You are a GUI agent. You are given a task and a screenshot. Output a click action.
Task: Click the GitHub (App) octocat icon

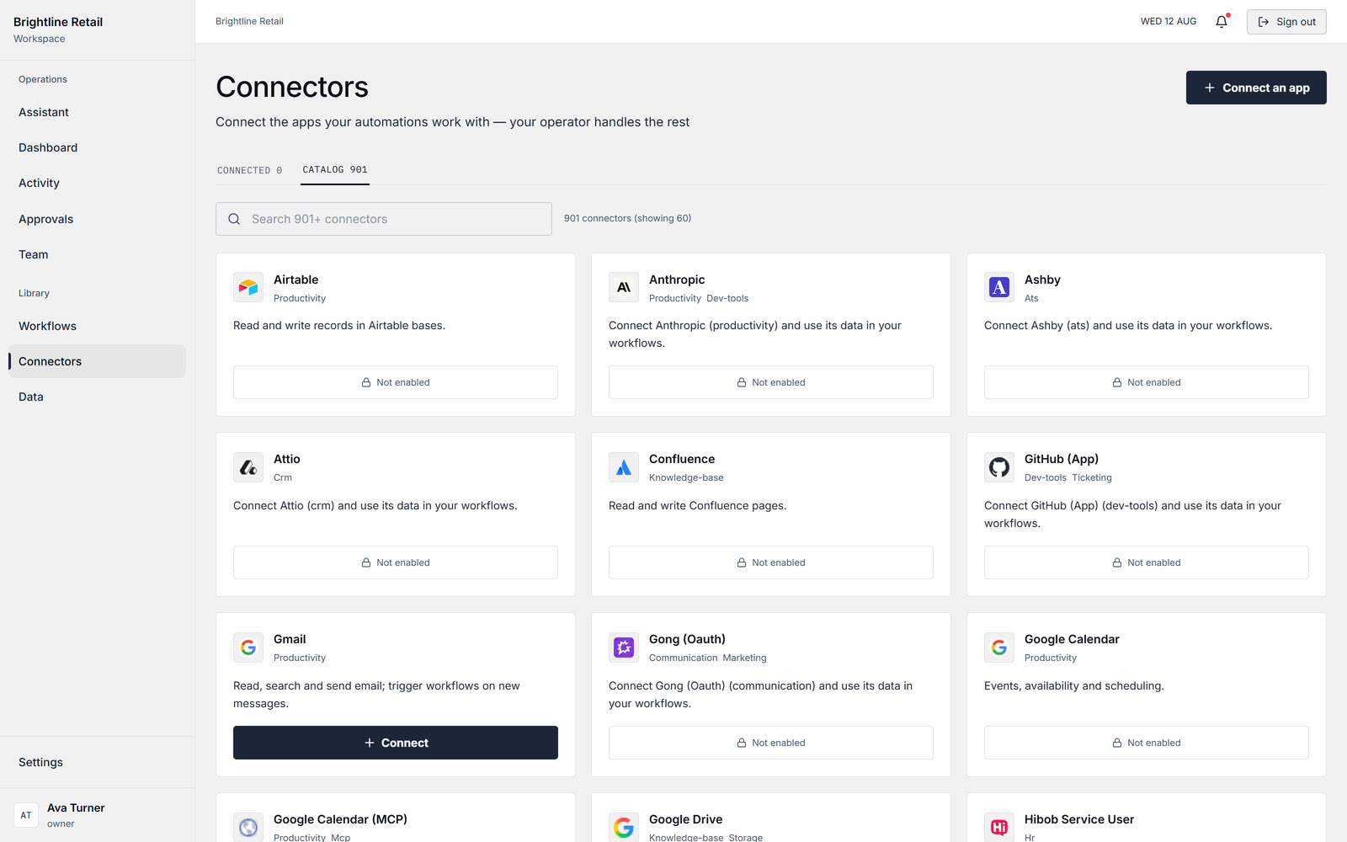click(999, 467)
